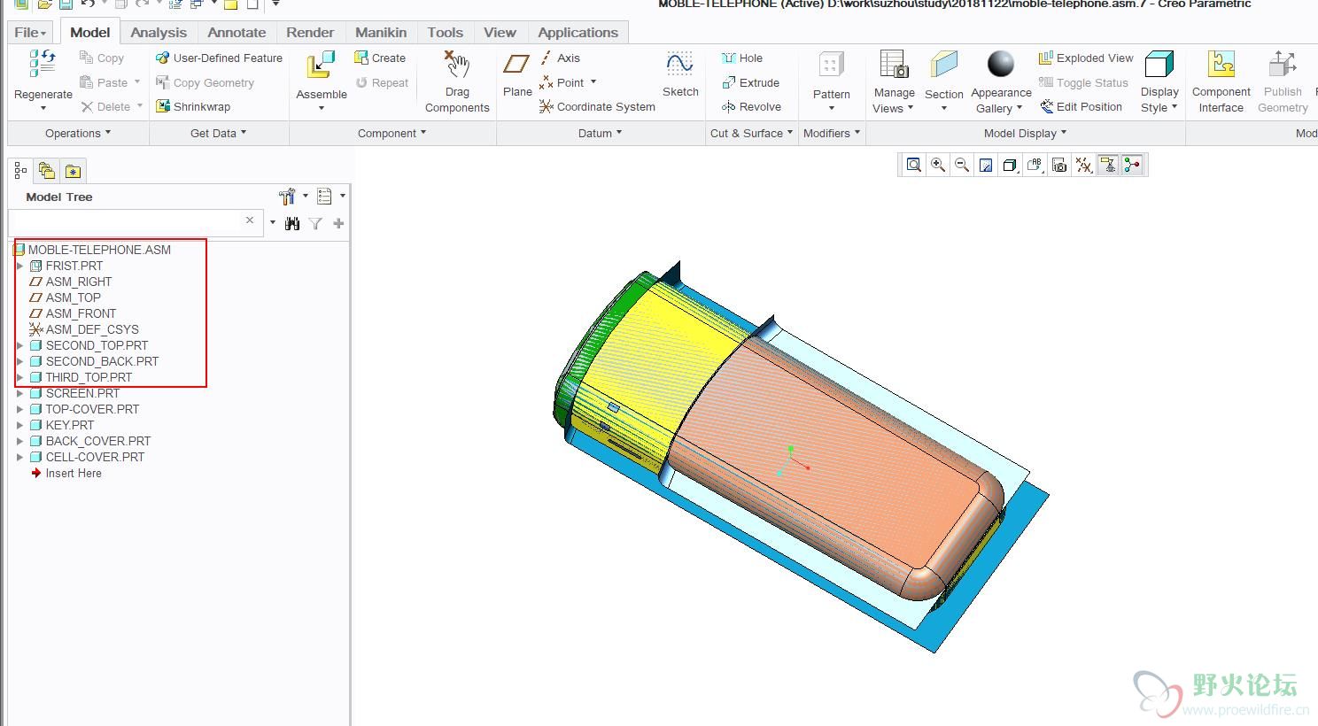Toggle Exploded View

(x=1086, y=58)
